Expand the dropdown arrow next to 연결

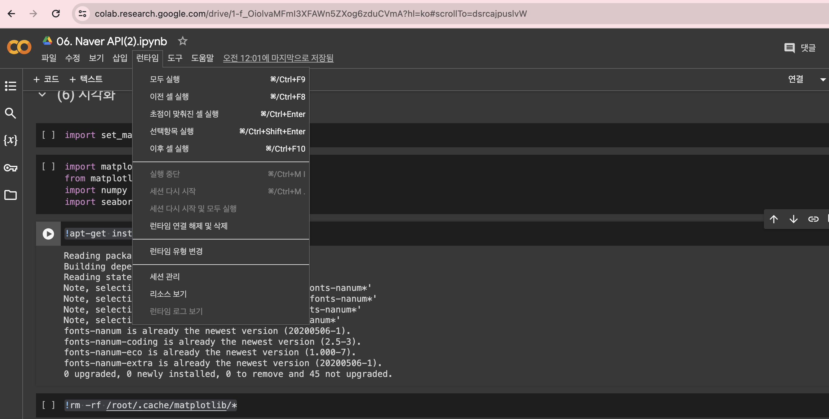coord(822,79)
